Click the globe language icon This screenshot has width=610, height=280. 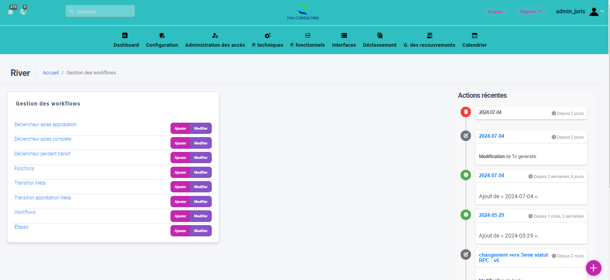coord(23,12)
